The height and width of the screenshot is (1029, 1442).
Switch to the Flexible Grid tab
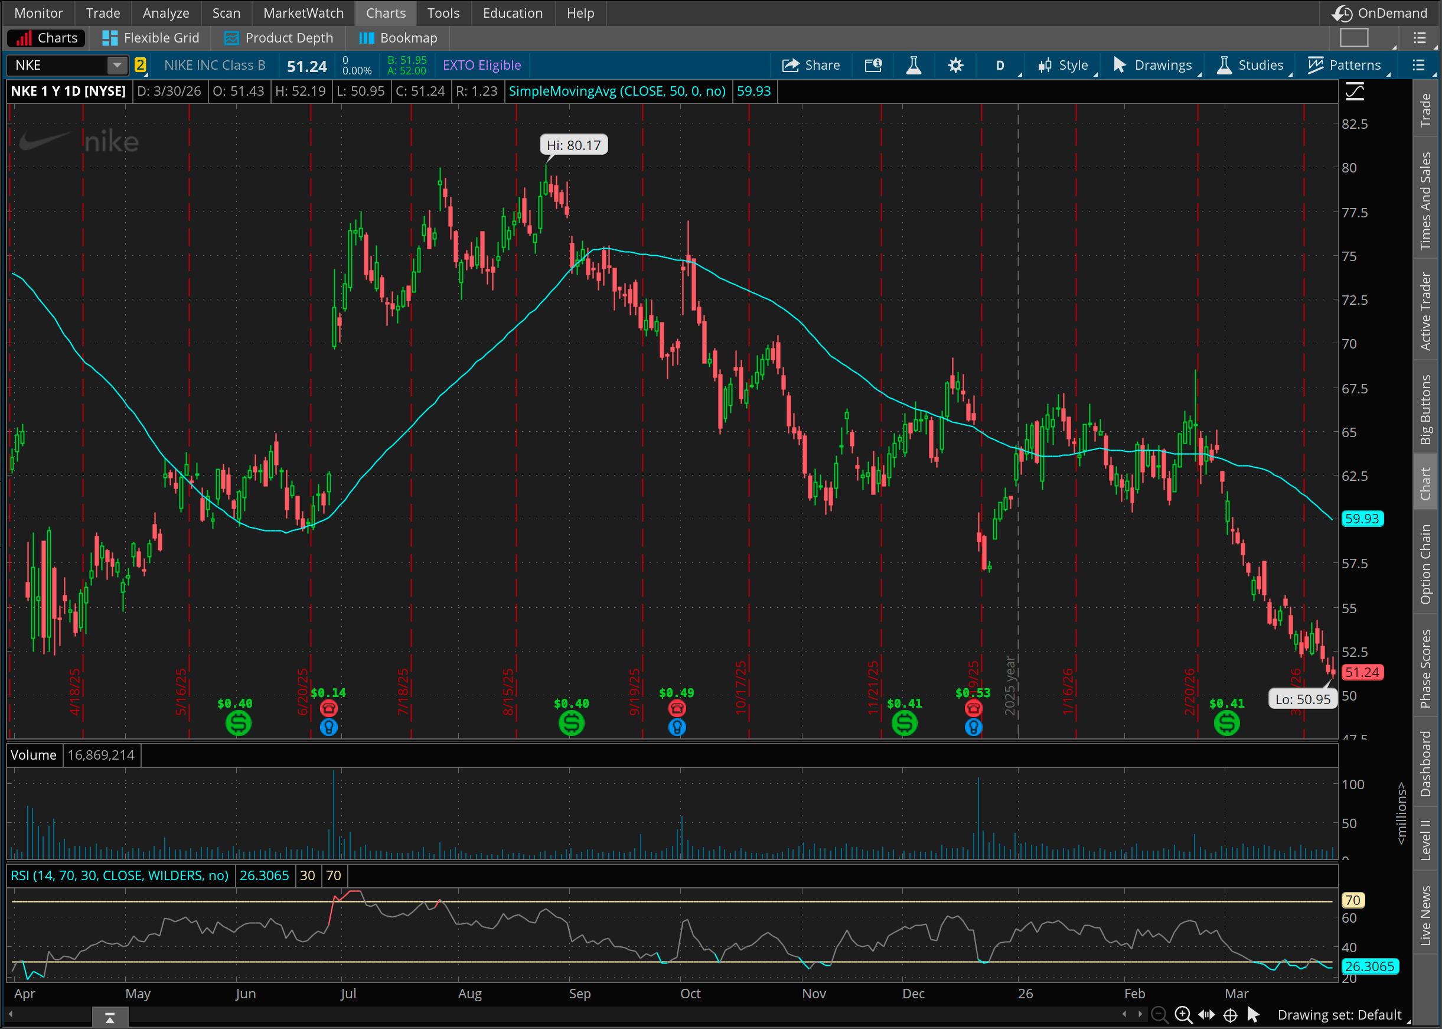point(151,38)
